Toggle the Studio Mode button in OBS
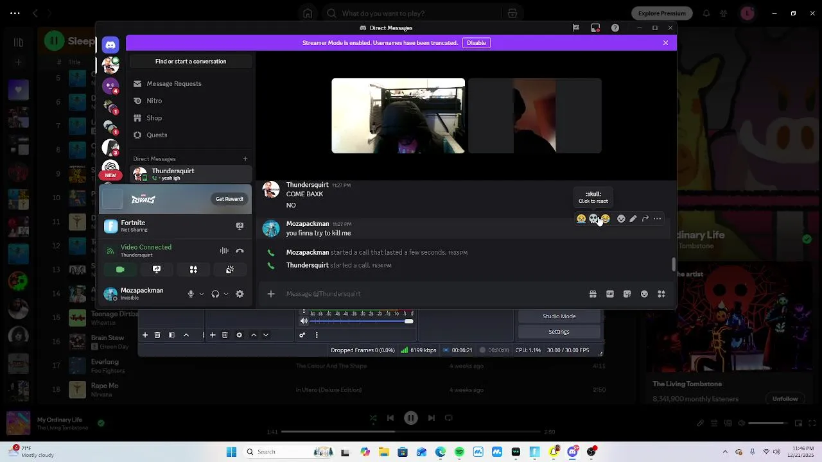The height and width of the screenshot is (462, 822). (x=559, y=316)
